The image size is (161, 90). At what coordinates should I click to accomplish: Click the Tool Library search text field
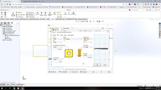click(88, 28)
